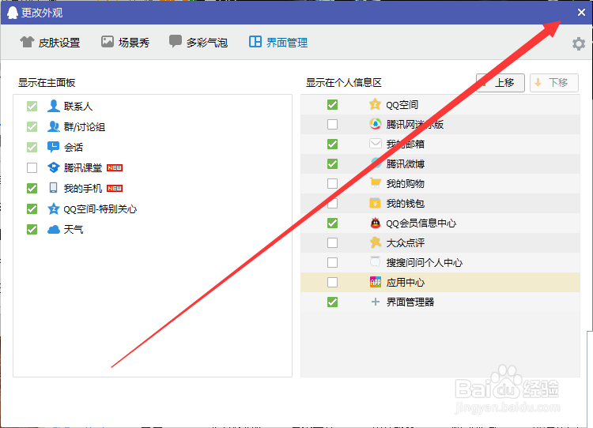Click the 腾讯网迷你版 icon
The image size is (593, 428).
point(375,124)
